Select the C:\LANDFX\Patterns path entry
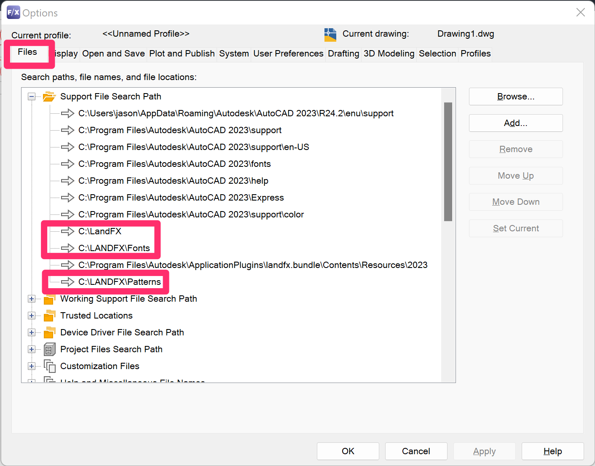Screen dimensions: 595x466 point(120,282)
